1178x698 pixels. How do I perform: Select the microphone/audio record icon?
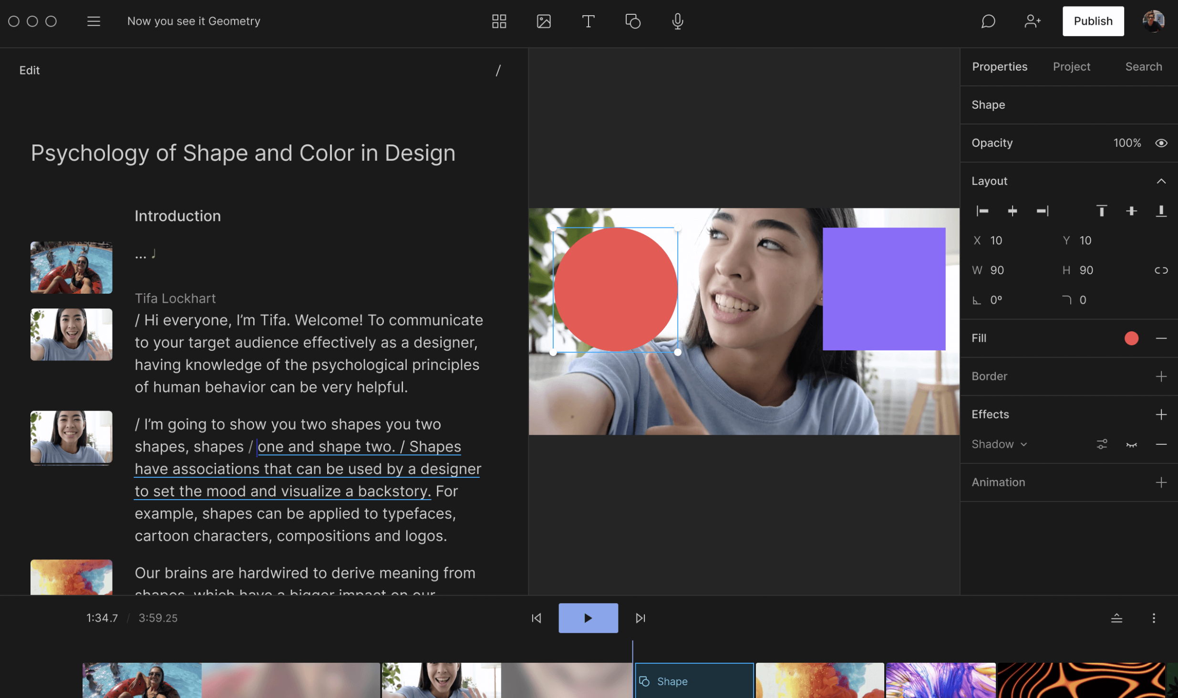[678, 21]
